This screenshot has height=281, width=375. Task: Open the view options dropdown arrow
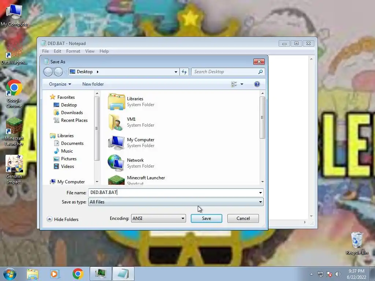click(x=242, y=84)
